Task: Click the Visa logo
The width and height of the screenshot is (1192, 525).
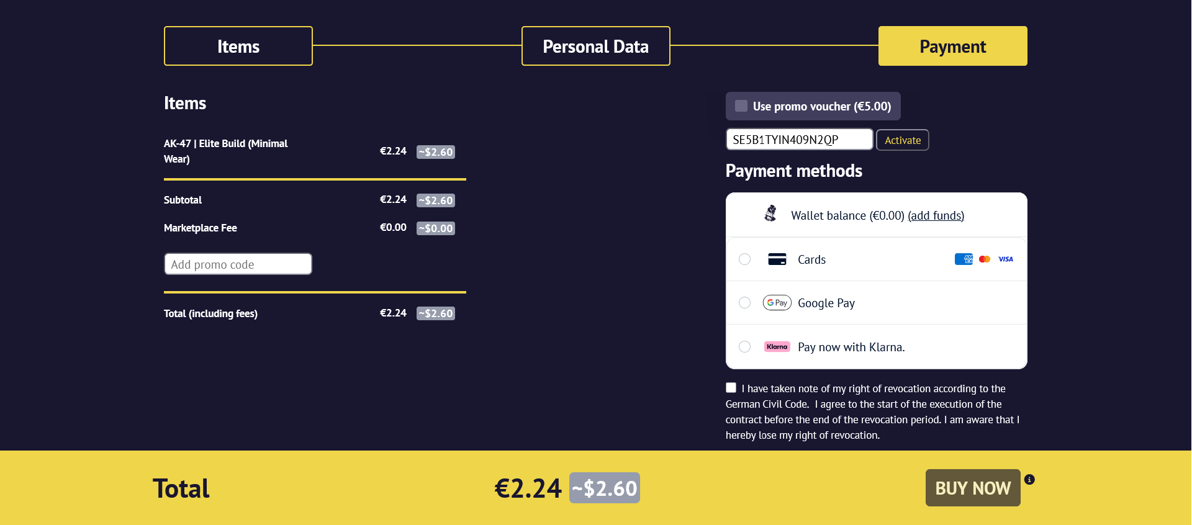Action: [x=1006, y=259]
